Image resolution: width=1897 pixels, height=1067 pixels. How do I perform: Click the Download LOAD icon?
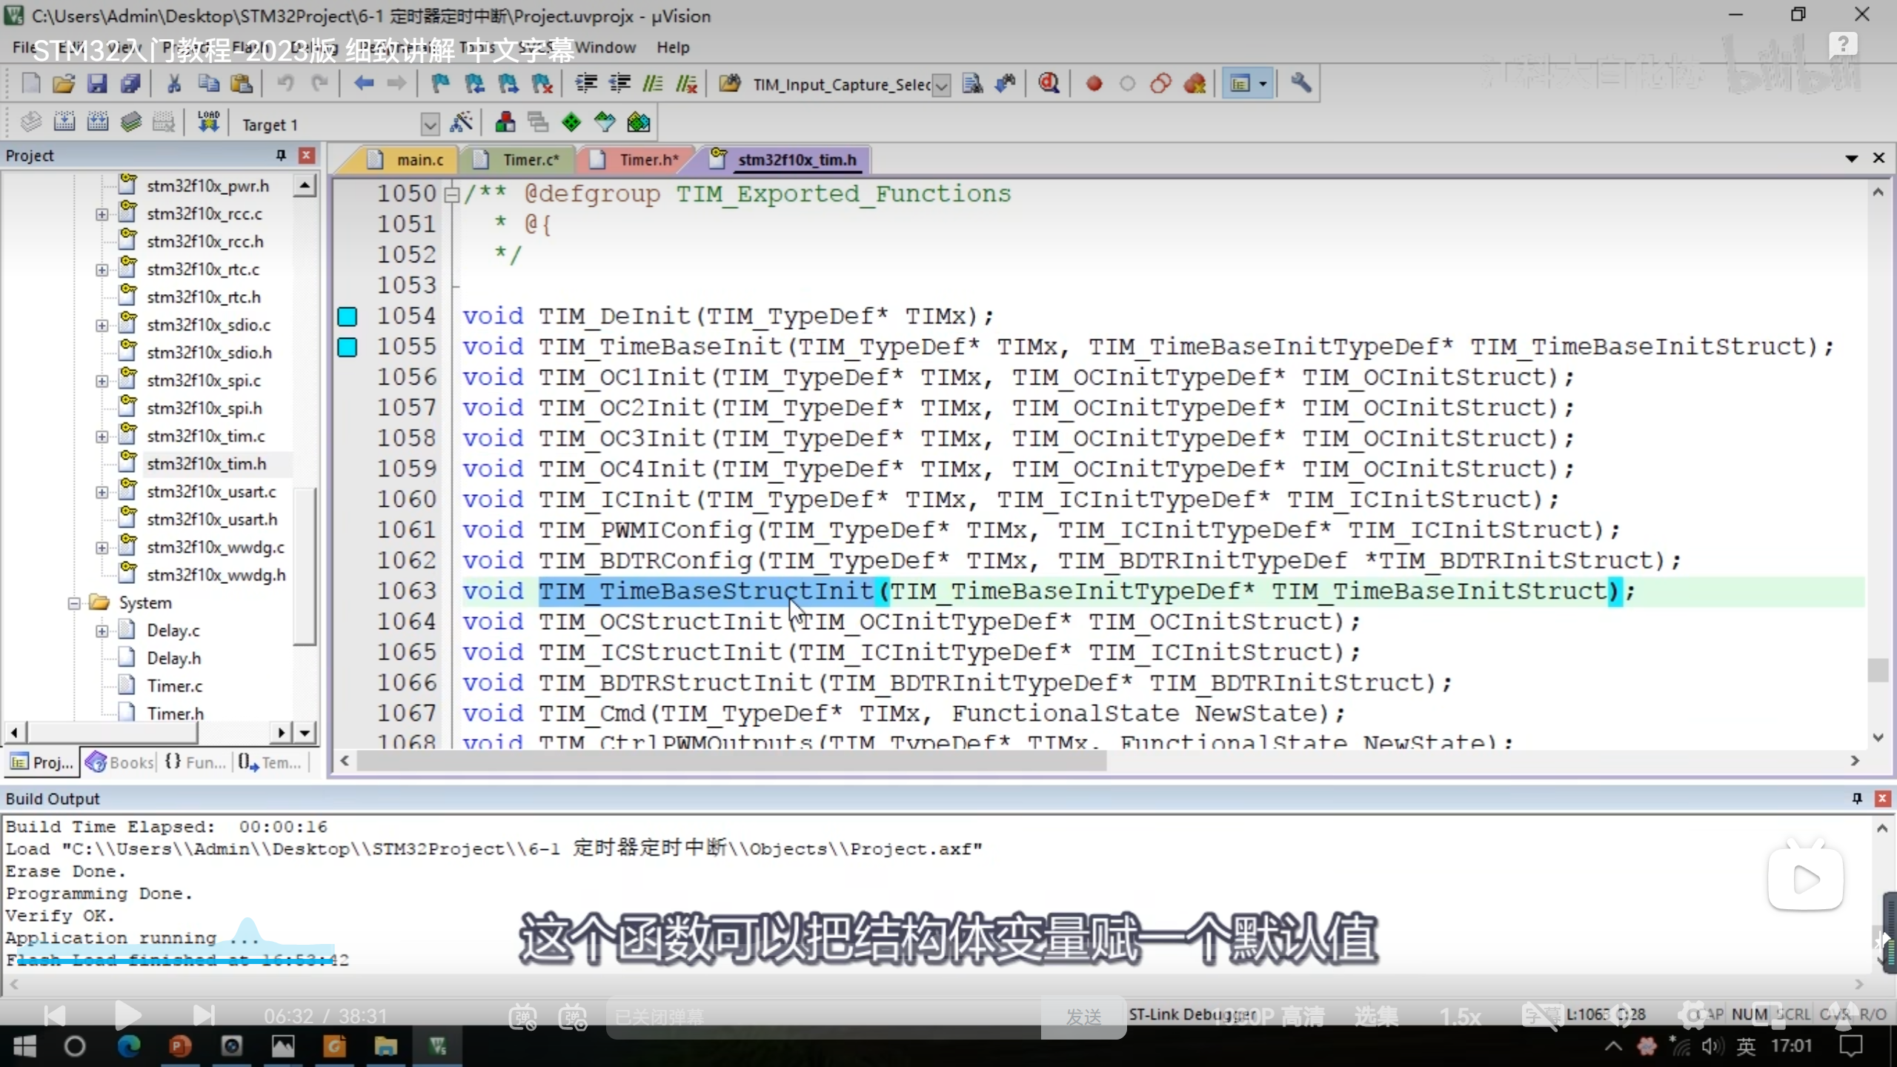click(x=208, y=122)
